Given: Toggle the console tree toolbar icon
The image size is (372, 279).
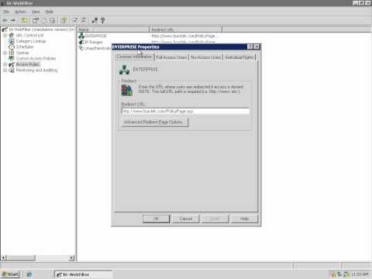Looking at the screenshot, I should pyautogui.click(x=24, y=20).
